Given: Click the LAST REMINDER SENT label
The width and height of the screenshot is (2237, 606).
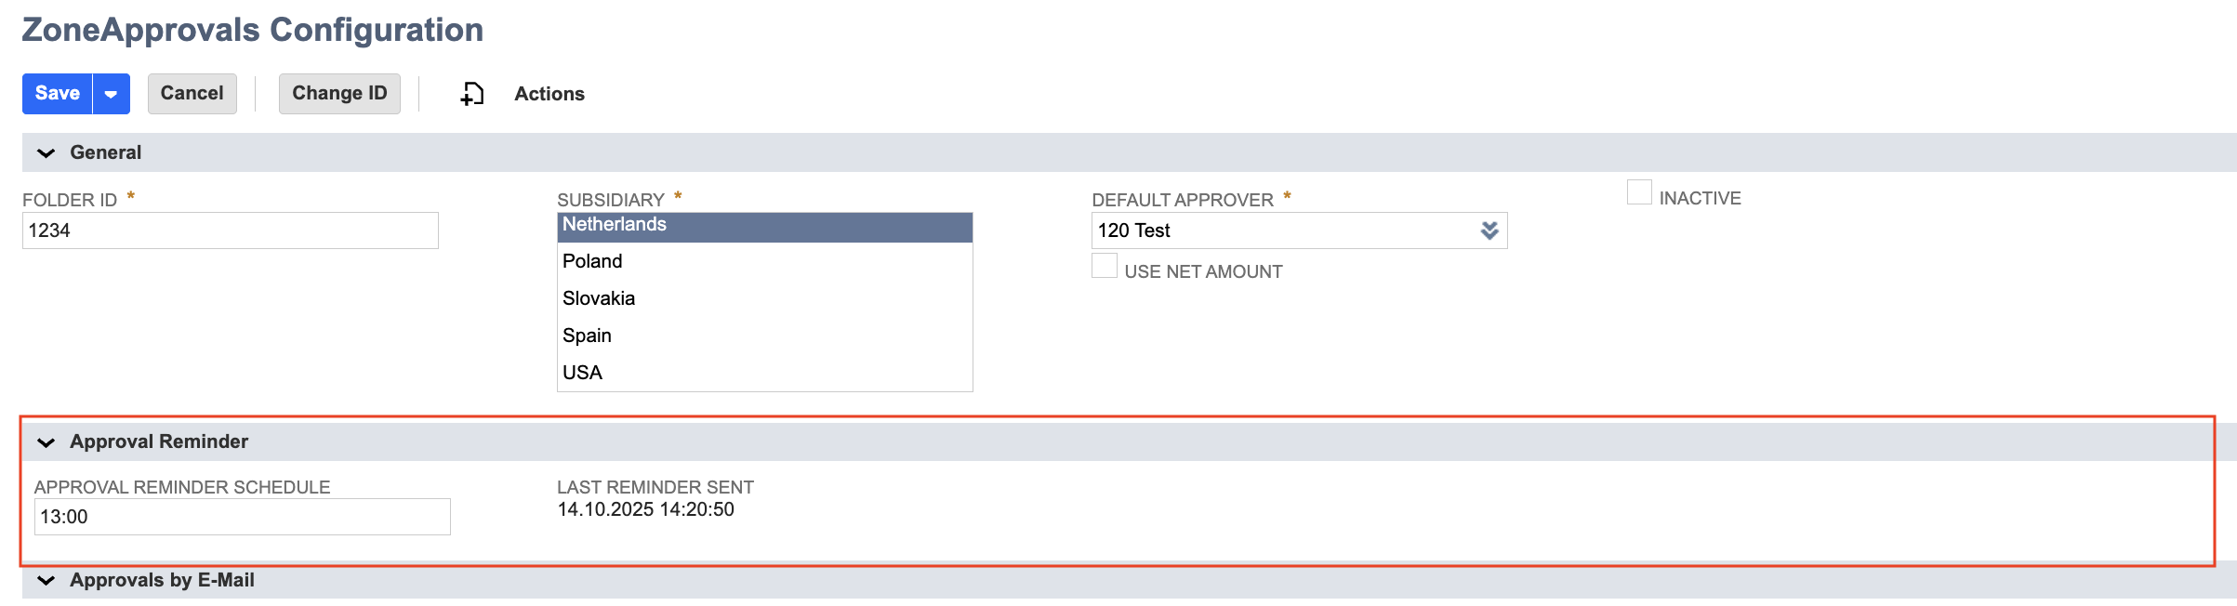Looking at the screenshot, I should point(655,487).
